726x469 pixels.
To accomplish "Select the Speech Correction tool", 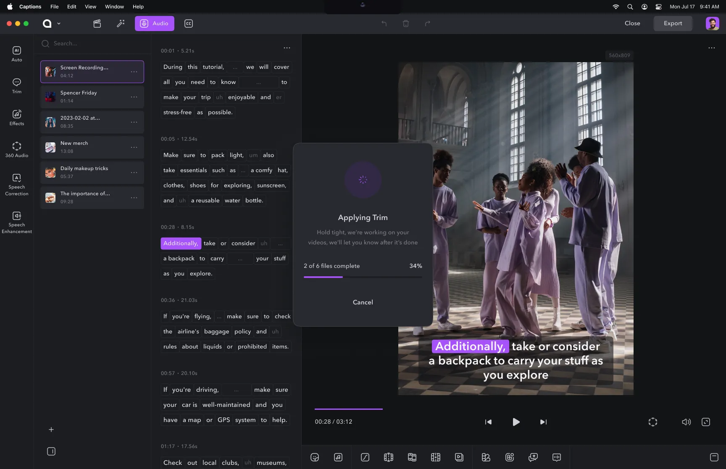I will click(x=16, y=184).
